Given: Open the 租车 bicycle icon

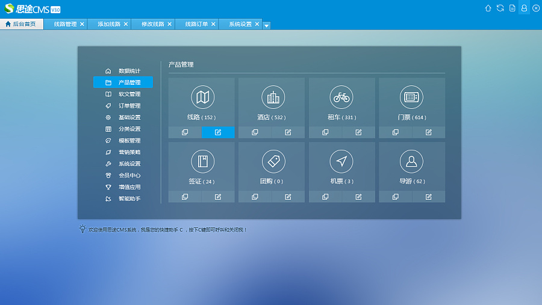Looking at the screenshot, I should point(341,97).
